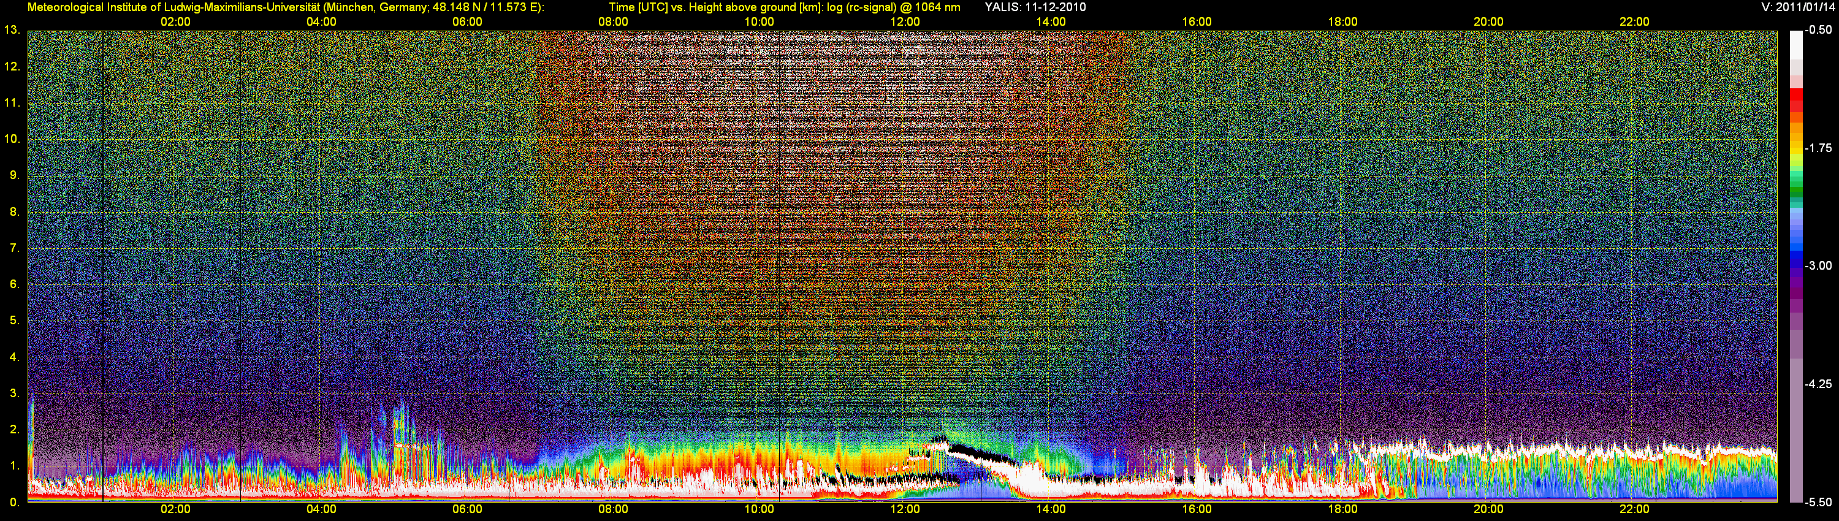Viewport: 1839px width, 521px height.
Task: Select the 10:00 label on the top time axis
Action: click(759, 22)
